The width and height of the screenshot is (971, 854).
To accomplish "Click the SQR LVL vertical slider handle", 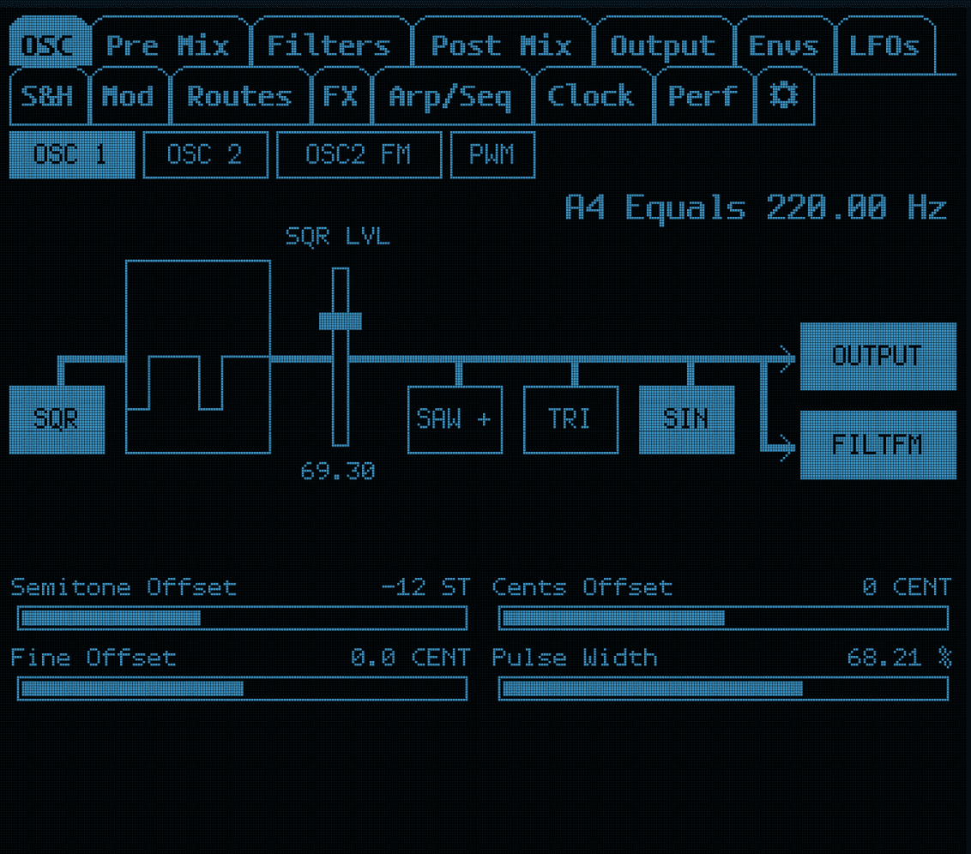I will tap(340, 322).
